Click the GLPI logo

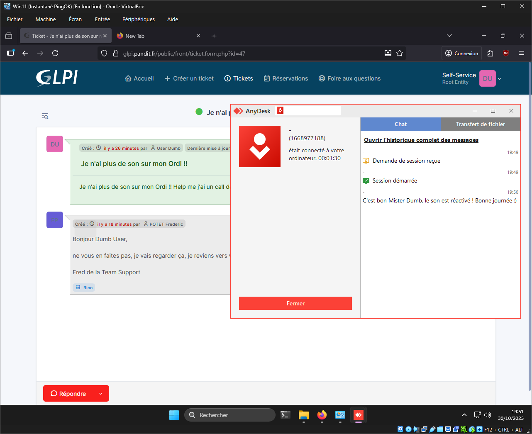tap(57, 78)
